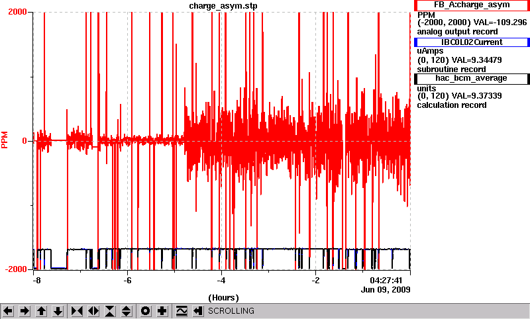Click the plus crosshair icon
The width and height of the screenshot is (530, 319).
coord(162,311)
